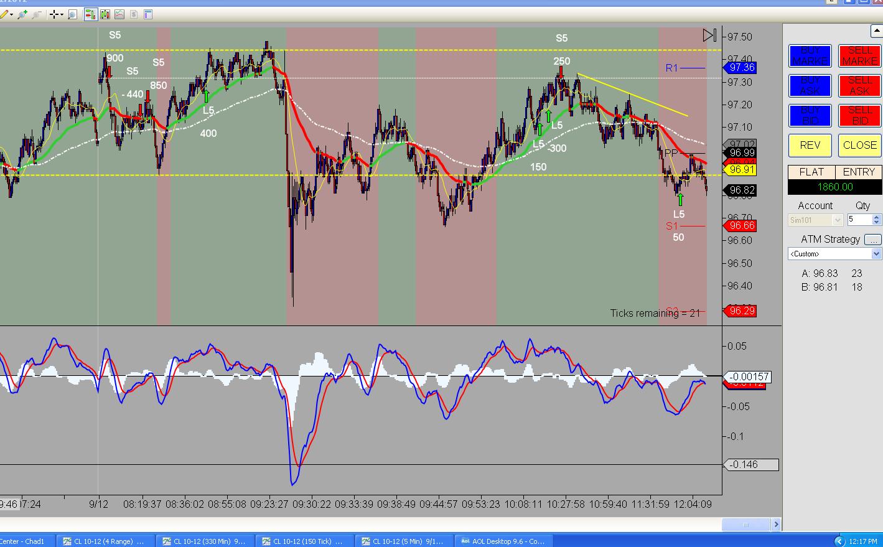Toggle the chart trader panel icon
This screenshot has width=883, height=547.
pos(90,14)
